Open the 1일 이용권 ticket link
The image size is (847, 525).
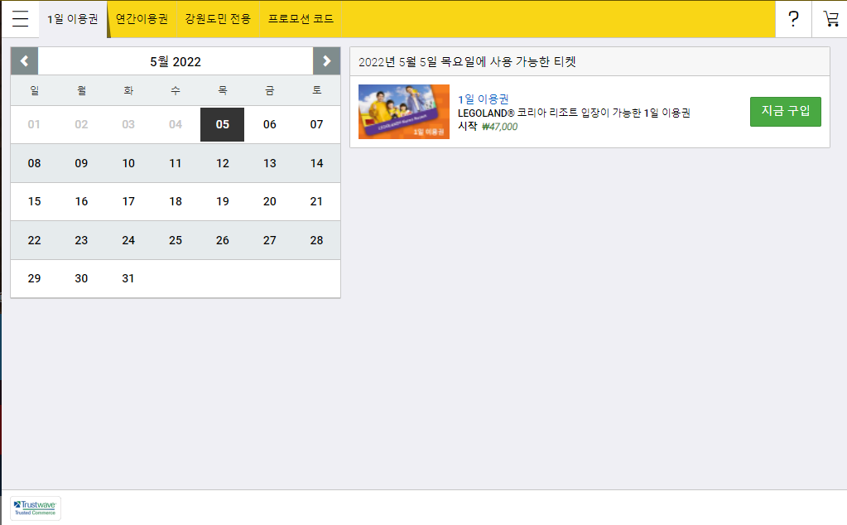(x=484, y=99)
